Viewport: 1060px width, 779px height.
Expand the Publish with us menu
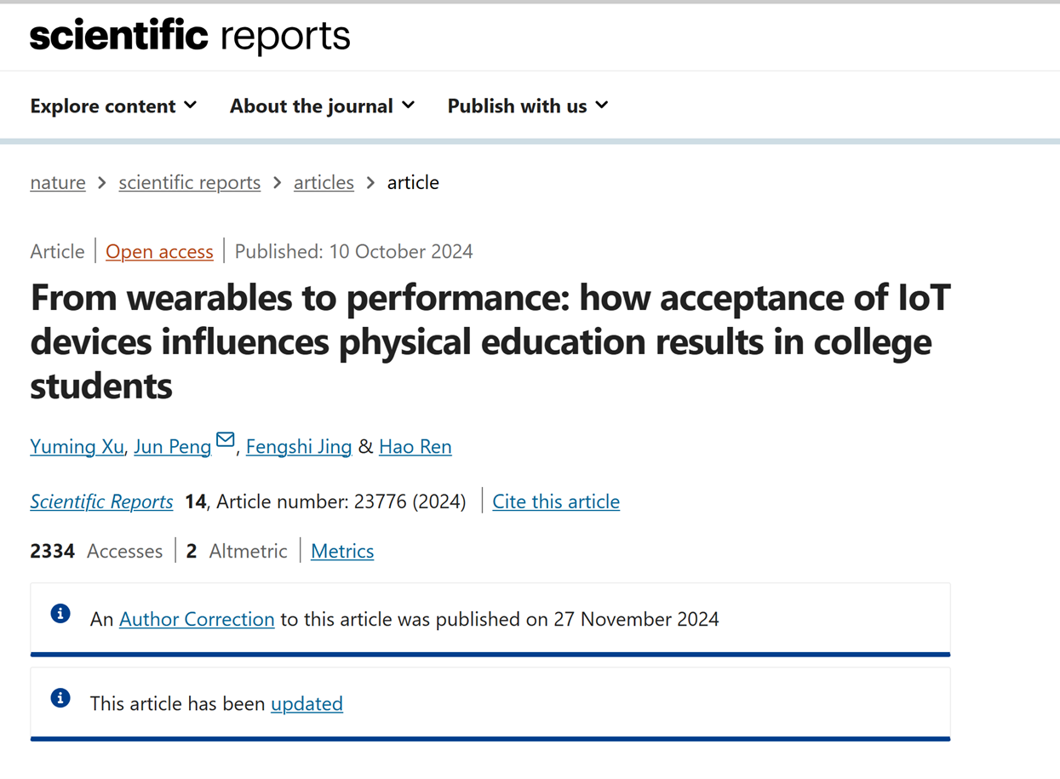pyautogui.click(x=528, y=106)
